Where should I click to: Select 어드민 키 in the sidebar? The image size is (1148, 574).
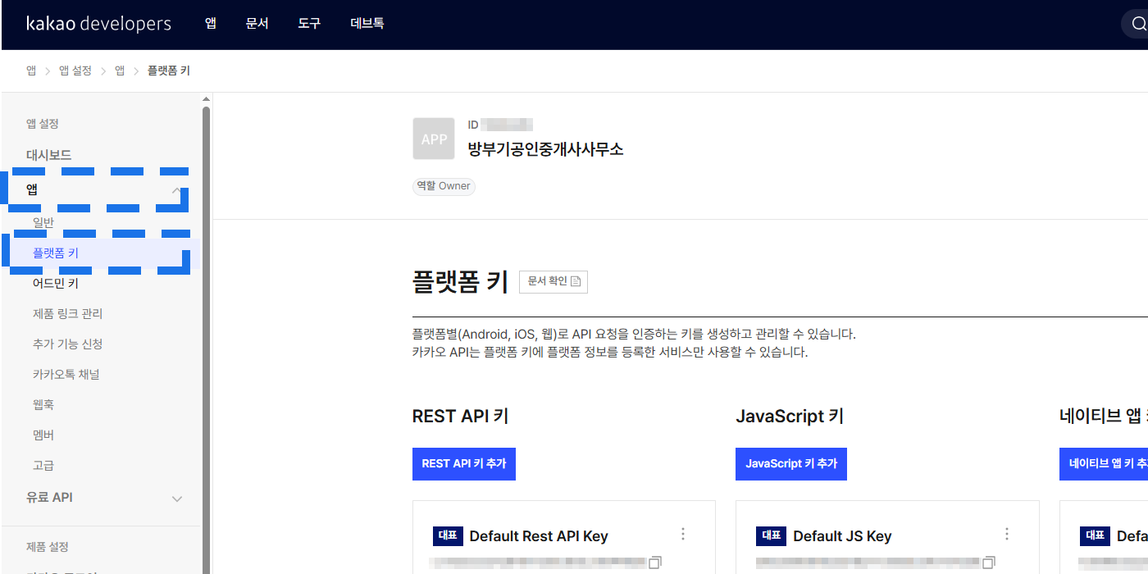tap(56, 284)
